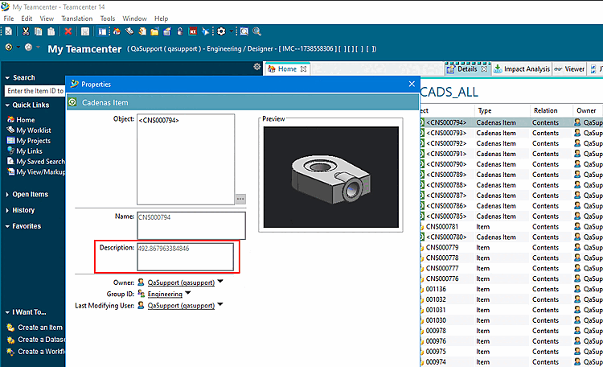The width and height of the screenshot is (603, 367).
Task: Click the magnifying glass Search toolbar icon
Action: coord(257,31)
